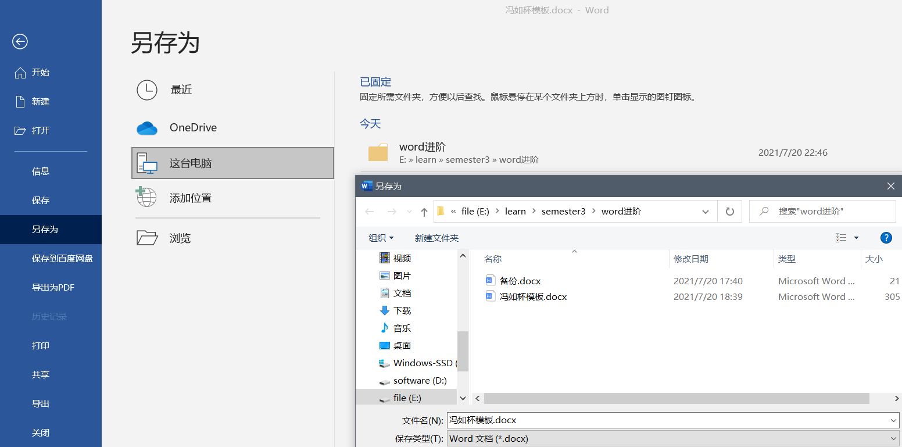The height and width of the screenshot is (447, 902).
Task: Select 文档 in navigation tree
Action: pyautogui.click(x=402, y=293)
